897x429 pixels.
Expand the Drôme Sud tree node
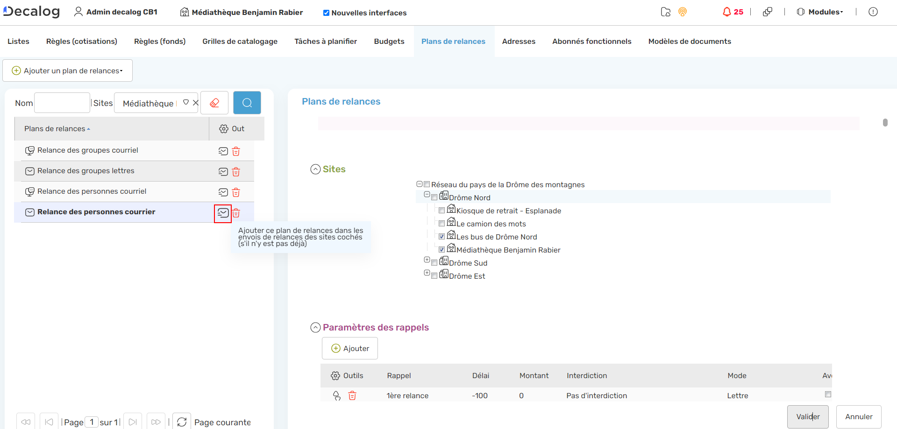427,260
